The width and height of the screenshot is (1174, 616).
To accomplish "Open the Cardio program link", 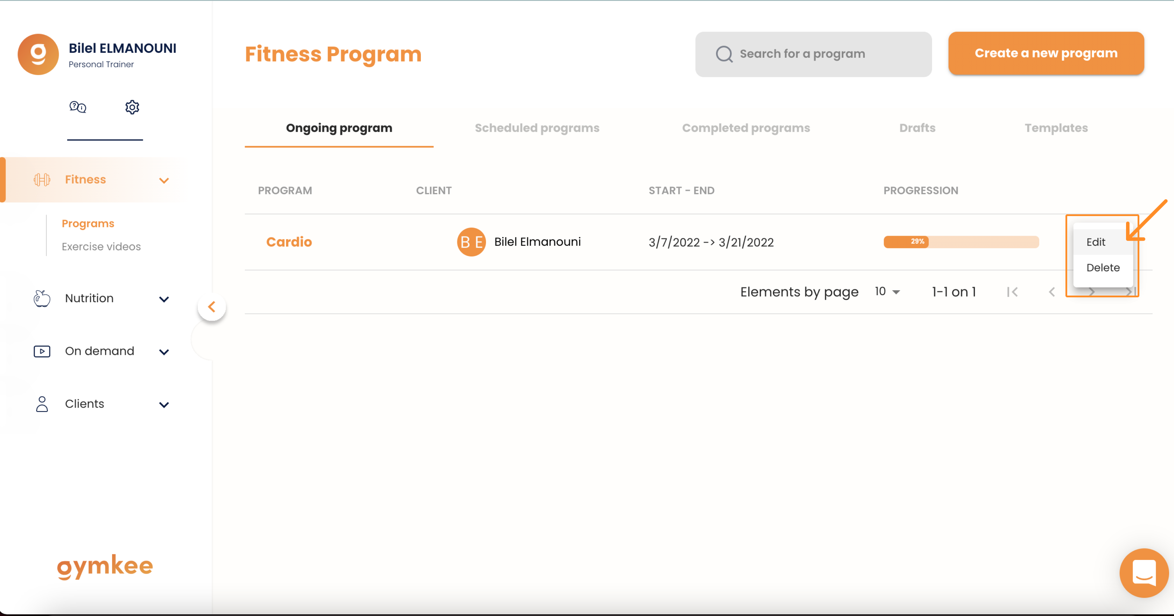I will click(x=289, y=242).
